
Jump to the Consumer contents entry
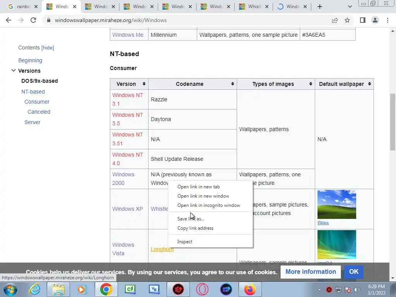(37, 102)
